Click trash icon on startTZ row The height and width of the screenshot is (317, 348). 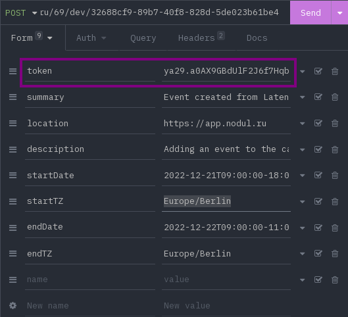[x=335, y=202]
